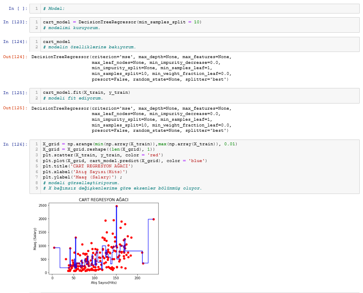Click the y-axis label 'Maaş (Salary)' on chart
Image resolution: width=363 pixels, height=293 pixels.
35,239
